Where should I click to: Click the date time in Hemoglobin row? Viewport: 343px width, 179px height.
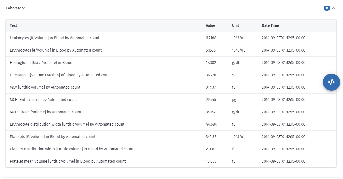pyautogui.click(x=284, y=63)
